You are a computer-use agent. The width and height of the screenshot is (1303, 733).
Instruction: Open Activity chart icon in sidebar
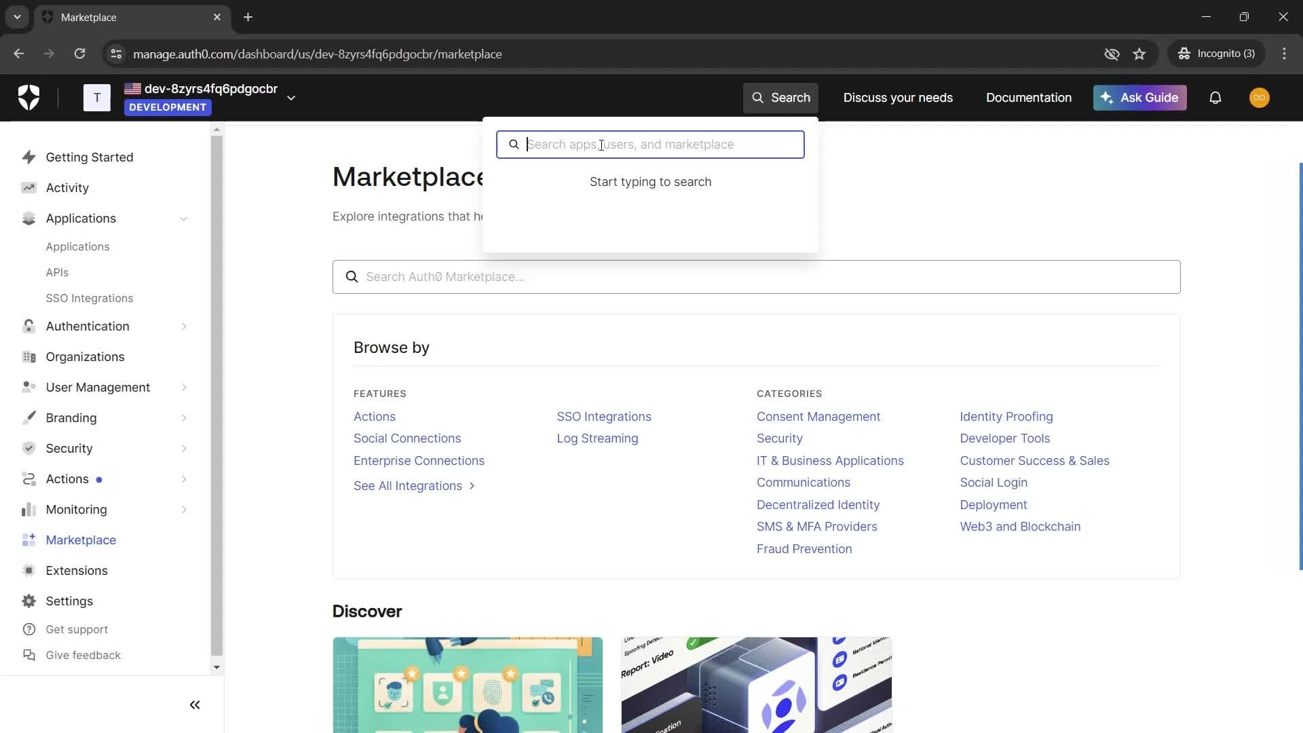tap(29, 188)
